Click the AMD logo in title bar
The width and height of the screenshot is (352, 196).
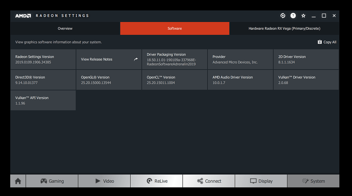pos(23,16)
